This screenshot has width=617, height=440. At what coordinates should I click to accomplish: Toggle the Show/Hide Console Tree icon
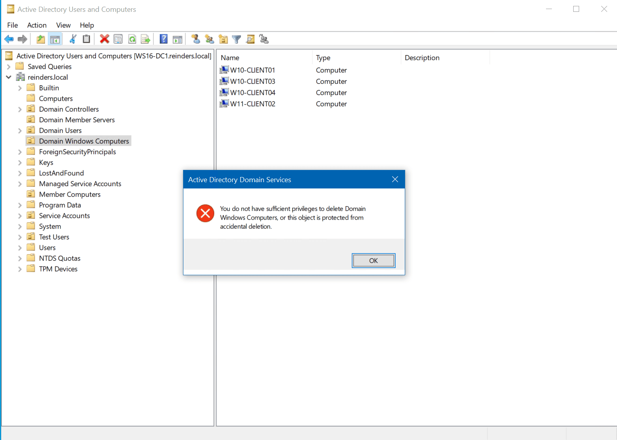click(55, 39)
